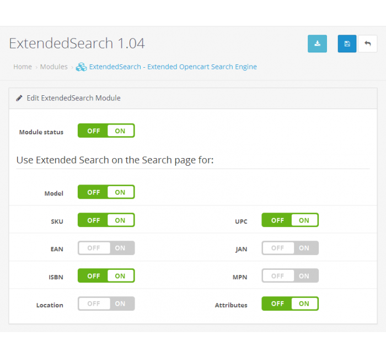Save settings with the blue floppy icon

pos(347,44)
